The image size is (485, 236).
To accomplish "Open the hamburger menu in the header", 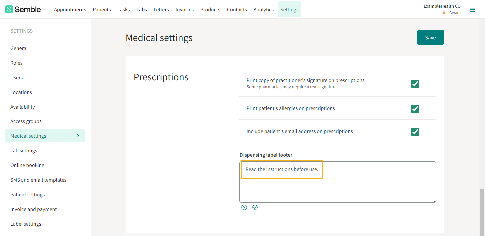I will 472,10.
